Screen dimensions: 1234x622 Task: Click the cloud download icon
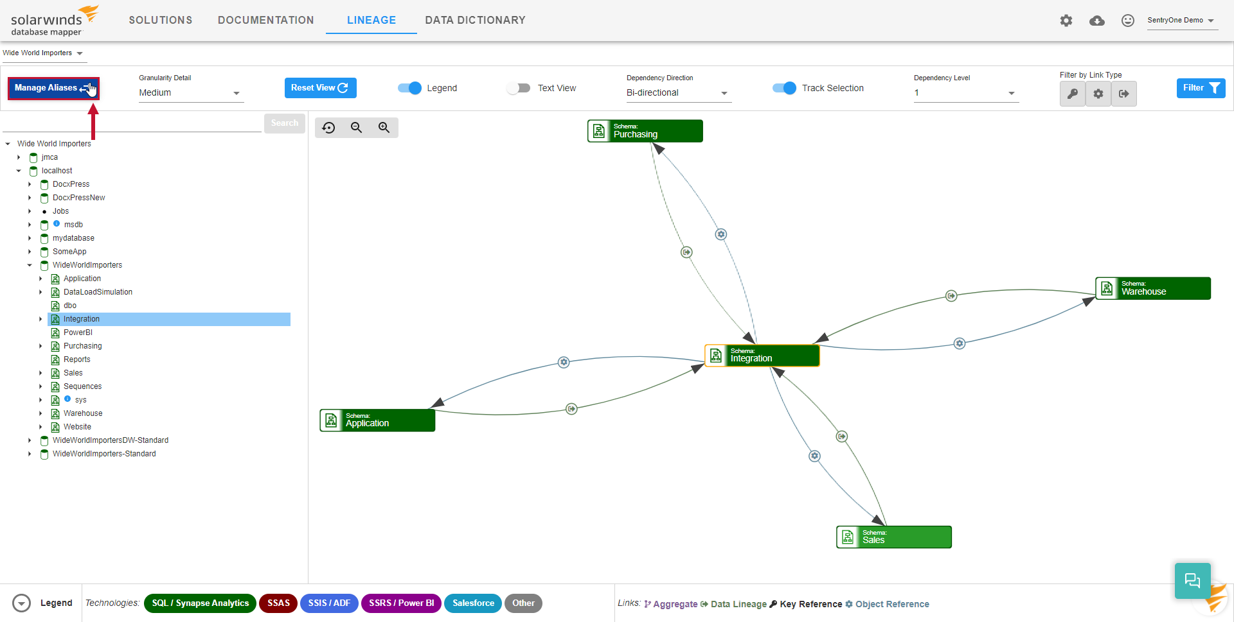coord(1097,21)
